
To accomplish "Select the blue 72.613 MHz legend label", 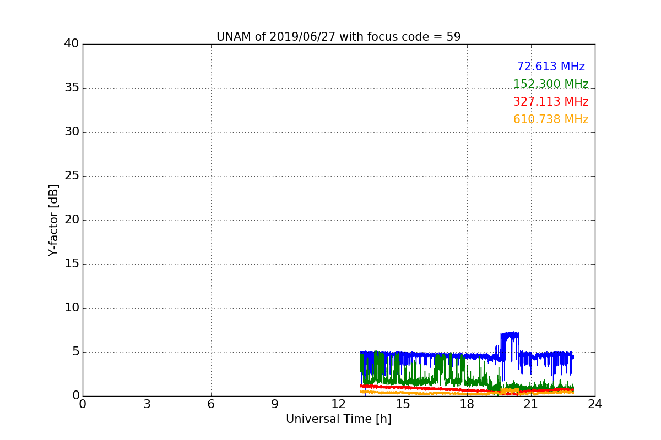I will point(551,67).
